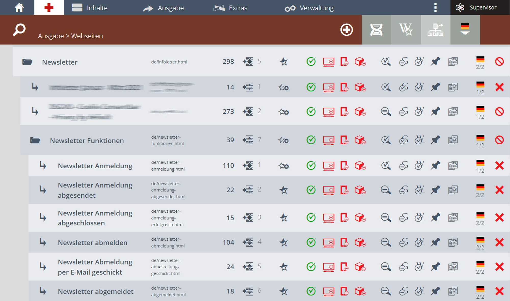
Task: Click the add new page plus button
Action: click(x=347, y=30)
